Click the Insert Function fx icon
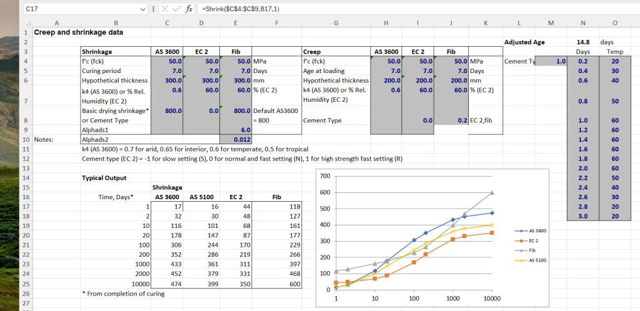The width and height of the screenshot is (640, 311). tap(189, 10)
